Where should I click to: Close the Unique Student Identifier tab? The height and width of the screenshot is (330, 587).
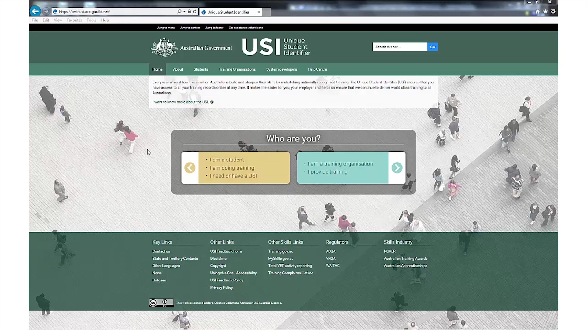tap(259, 12)
